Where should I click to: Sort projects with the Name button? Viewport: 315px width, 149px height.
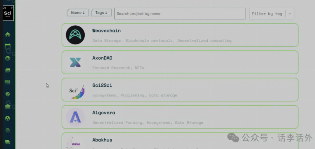click(x=78, y=13)
